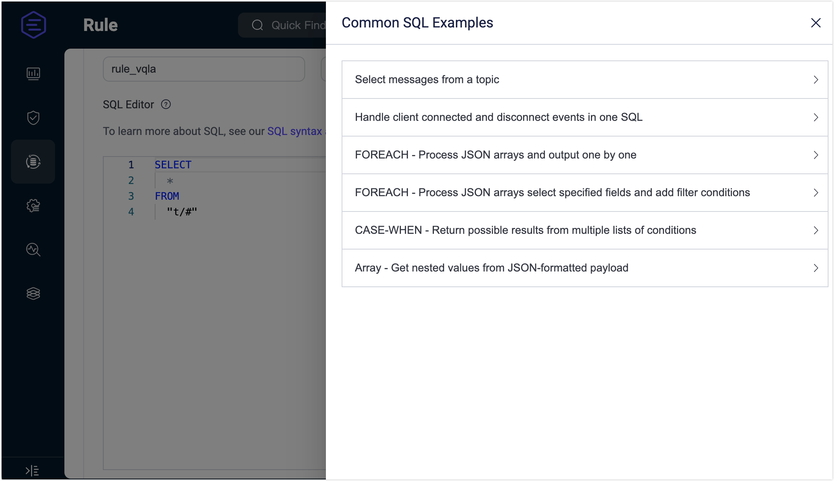The height and width of the screenshot is (481, 834).
Task: Click line 4 in the SQL editor
Action: (x=182, y=212)
